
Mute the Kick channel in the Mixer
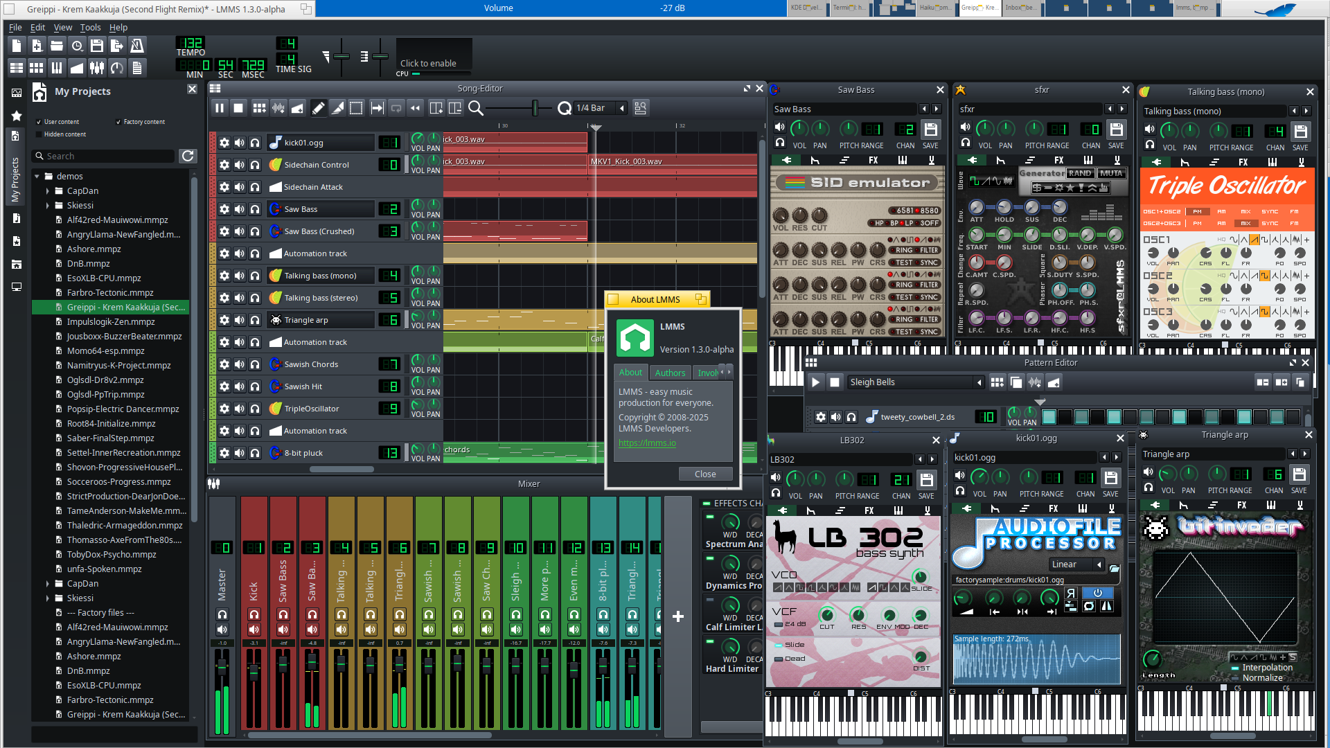[x=254, y=630]
